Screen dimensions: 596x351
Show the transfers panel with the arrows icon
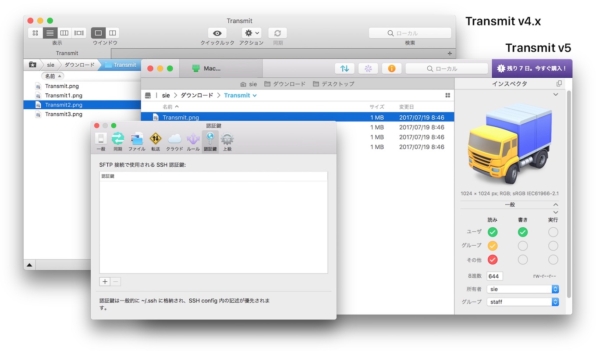[x=344, y=68]
